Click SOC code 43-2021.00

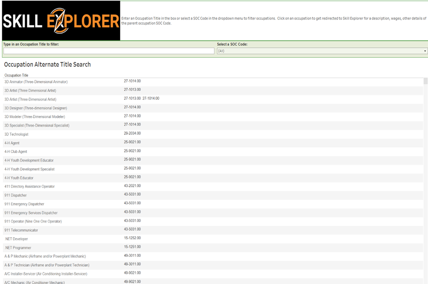(132, 186)
